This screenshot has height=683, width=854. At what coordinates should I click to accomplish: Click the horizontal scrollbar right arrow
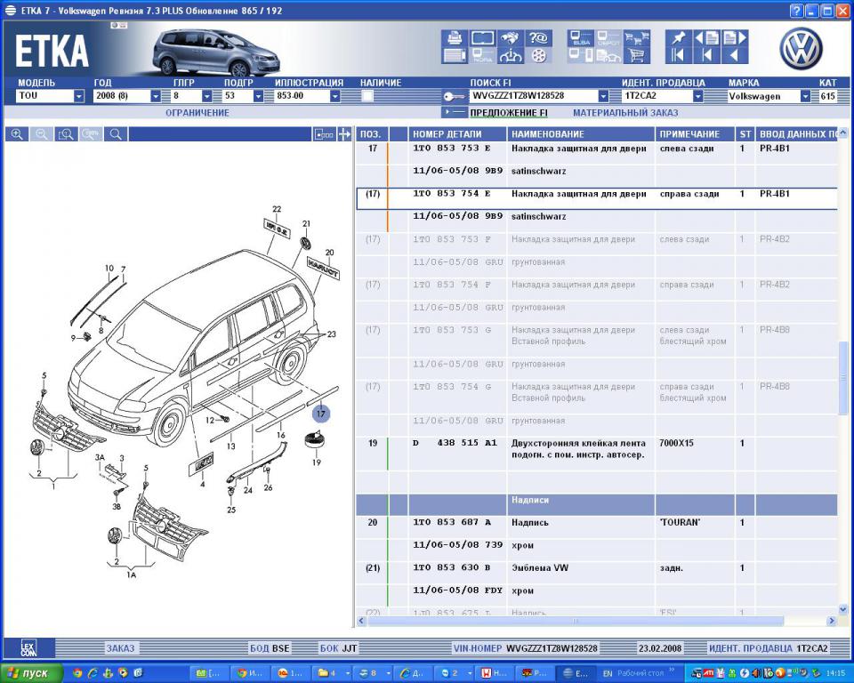[831, 621]
